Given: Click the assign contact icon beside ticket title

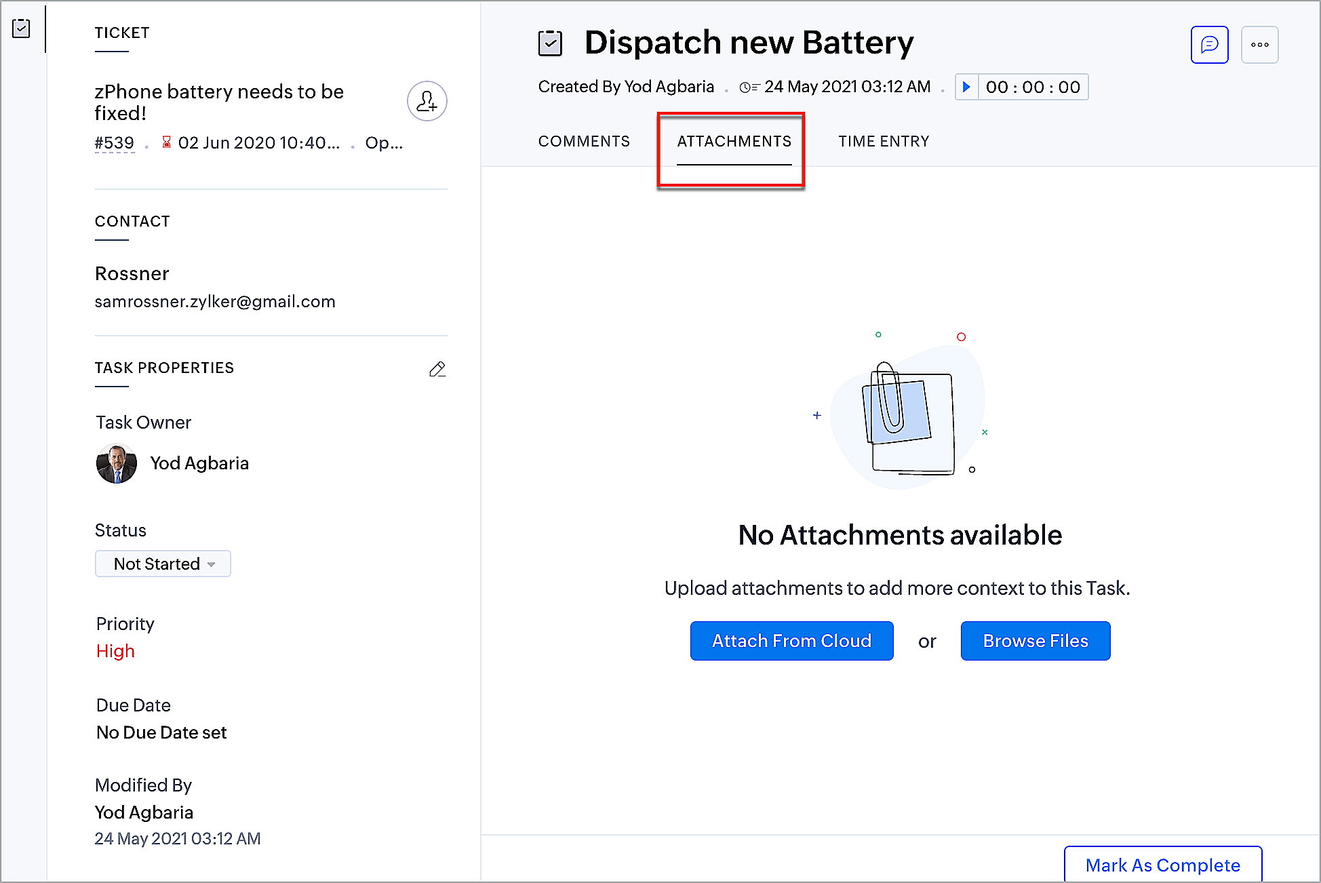Looking at the screenshot, I should click(x=427, y=102).
